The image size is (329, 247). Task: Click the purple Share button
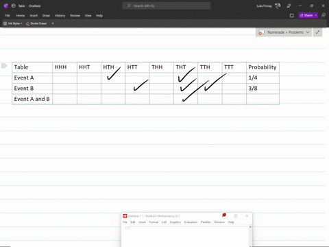point(306,15)
